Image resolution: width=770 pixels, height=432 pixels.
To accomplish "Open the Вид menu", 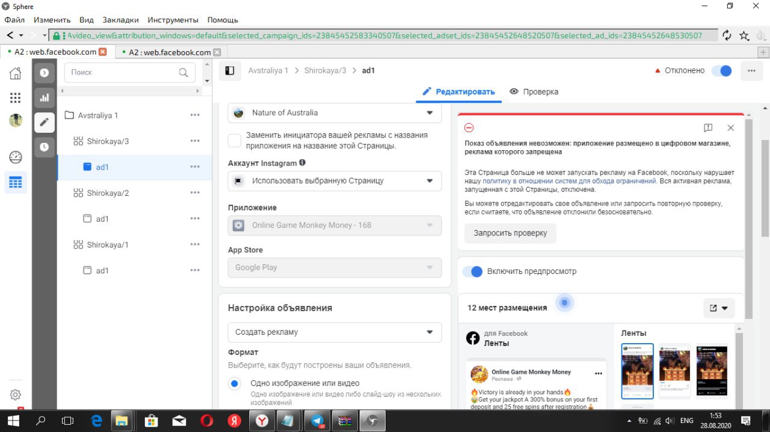I will click(87, 20).
